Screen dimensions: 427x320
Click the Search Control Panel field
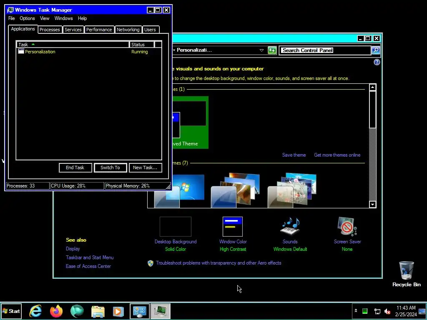tap(325, 50)
